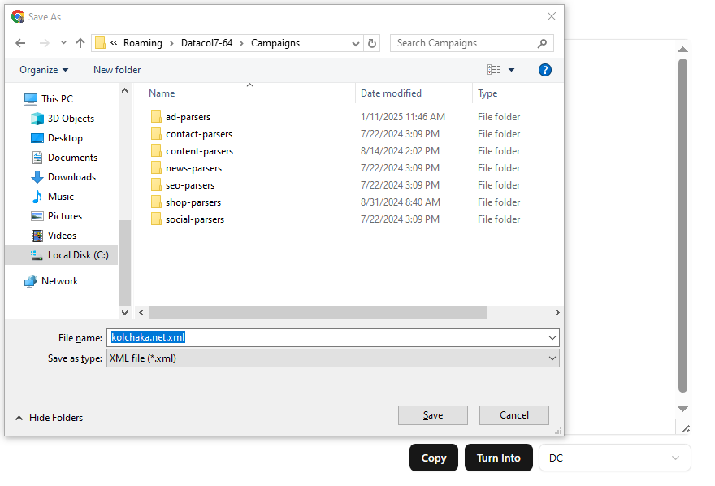
Task: Open the Help button
Action: click(x=545, y=70)
